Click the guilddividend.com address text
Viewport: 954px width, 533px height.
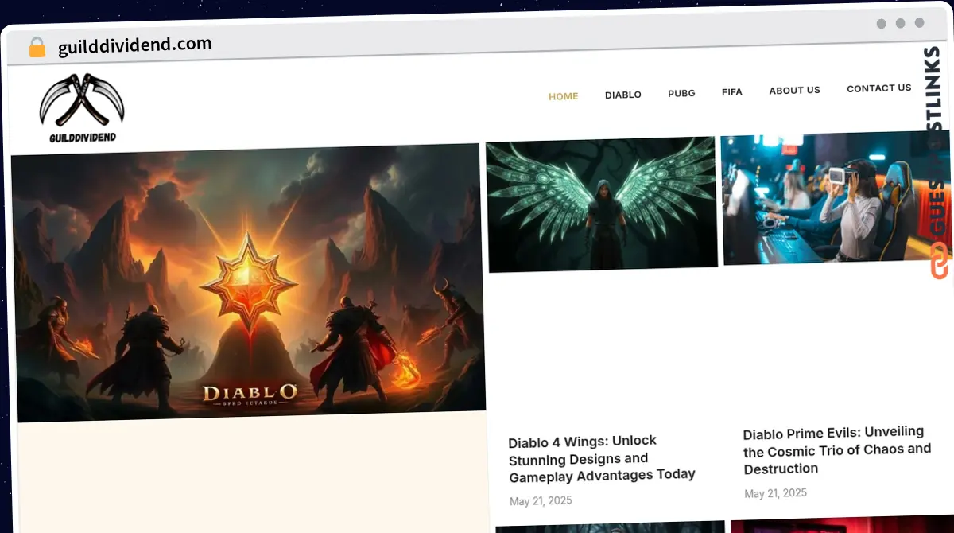(x=134, y=45)
